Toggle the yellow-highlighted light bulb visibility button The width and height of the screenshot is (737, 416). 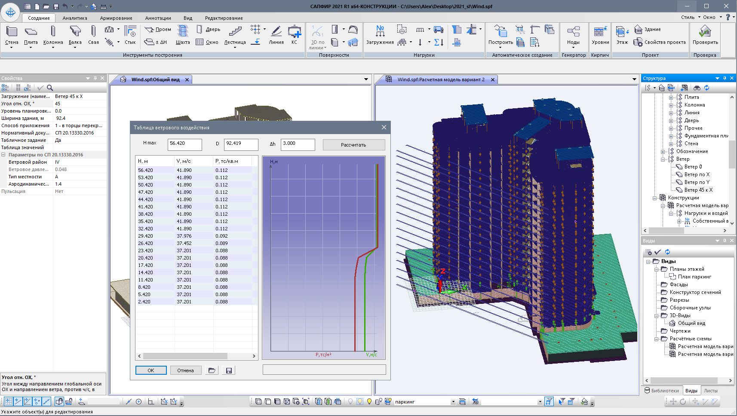point(360,401)
